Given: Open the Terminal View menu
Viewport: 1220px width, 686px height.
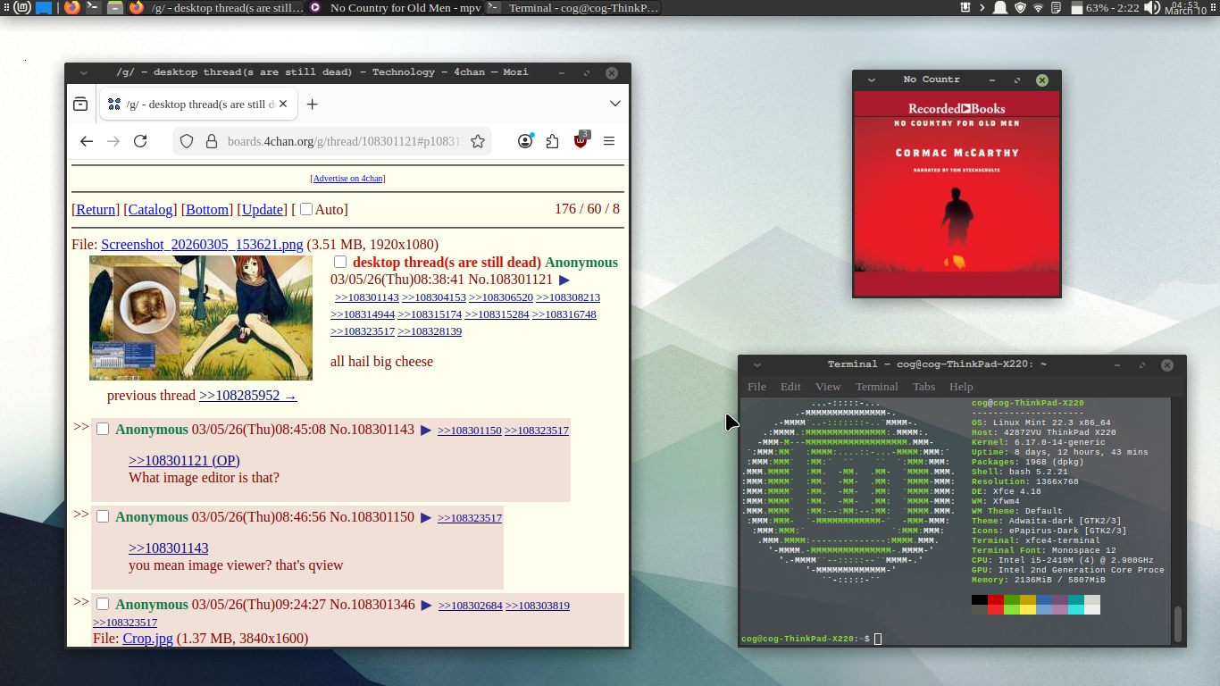Looking at the screenshot, I should [x=828, y=387].
